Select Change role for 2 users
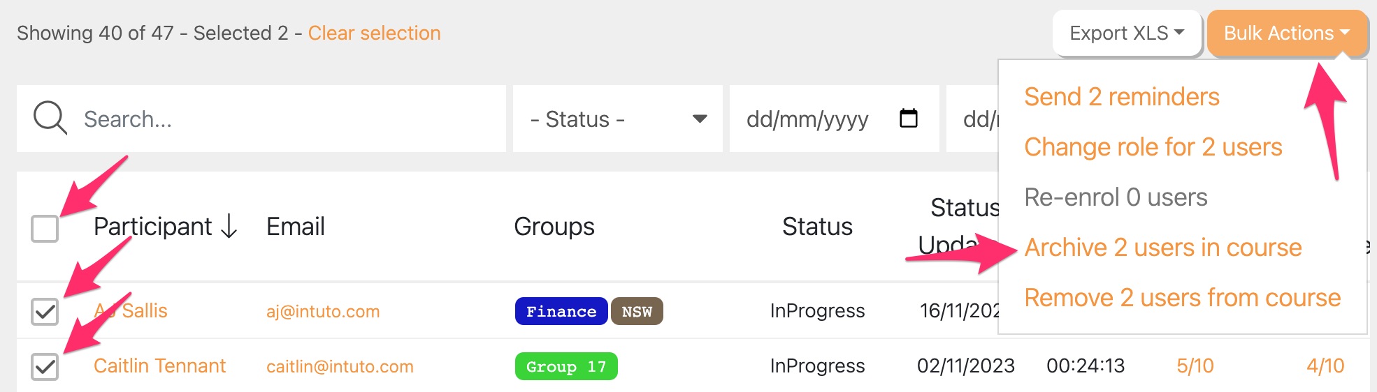This screenshot has height=392, width=1377. pyautogui.click(x=1153, y=147)
